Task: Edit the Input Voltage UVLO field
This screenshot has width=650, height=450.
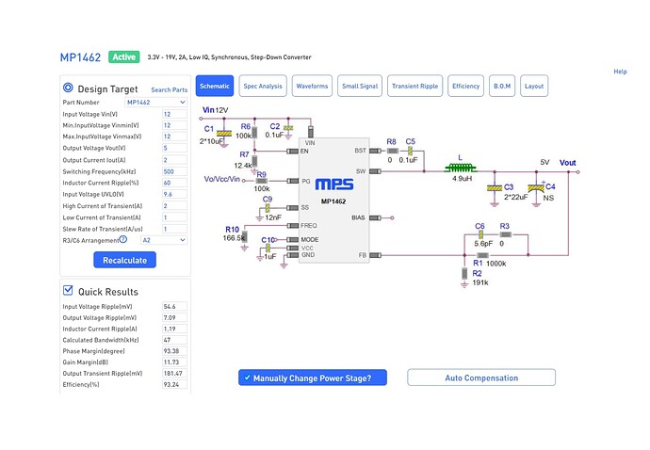Action: click(174, 194)
